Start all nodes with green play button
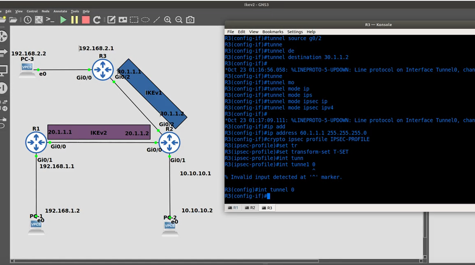 [63, 20]
